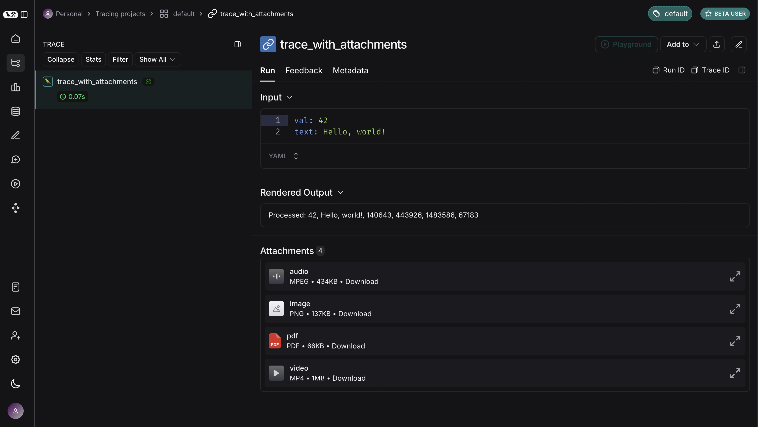The height and width of the screenshot is (427, 758).
Task: Expand the audio attachment with the arrows icon
Action: [x=735, y=276]
